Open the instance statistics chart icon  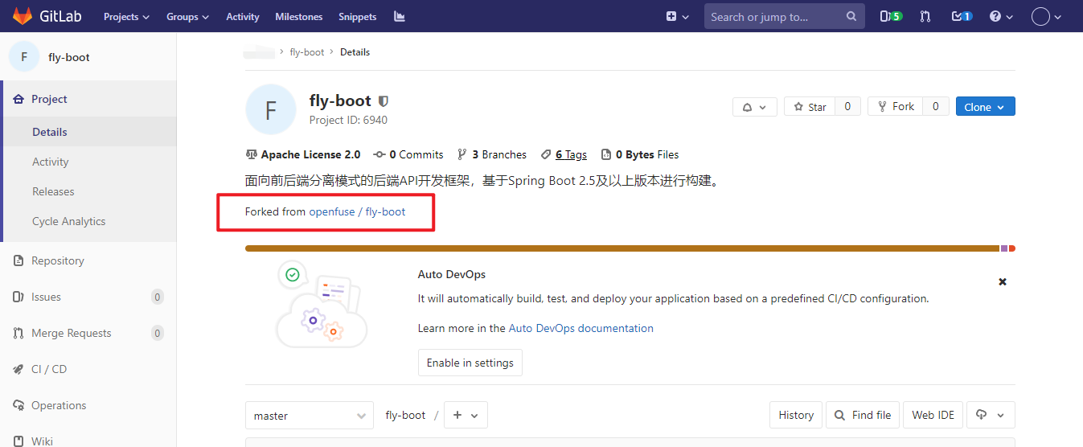click(400, 16)
